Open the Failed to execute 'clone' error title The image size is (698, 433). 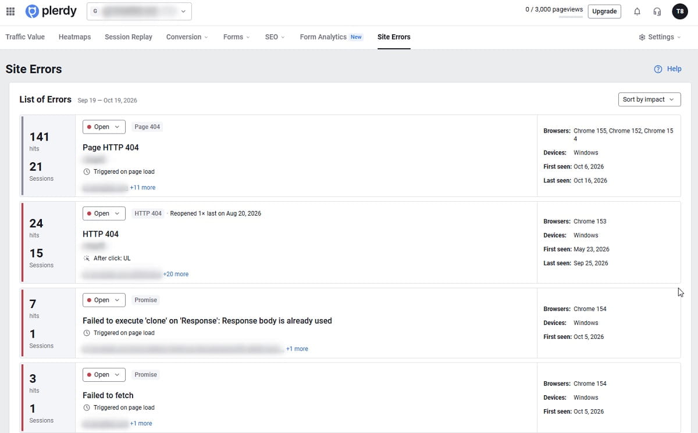click(207, 321)
